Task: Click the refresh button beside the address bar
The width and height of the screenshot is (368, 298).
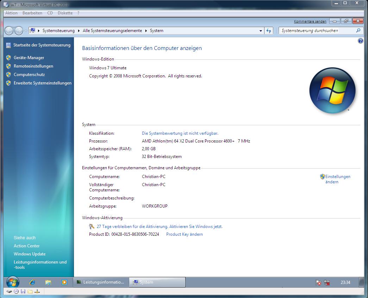Action: 269,31
